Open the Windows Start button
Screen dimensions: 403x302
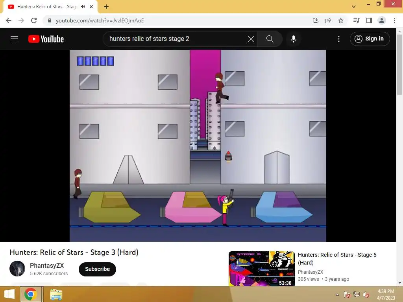point(9,294)
